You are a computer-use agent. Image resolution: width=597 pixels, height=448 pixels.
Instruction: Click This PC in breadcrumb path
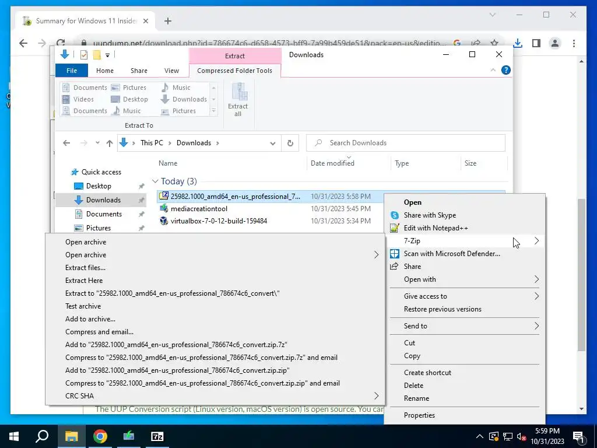152,143
